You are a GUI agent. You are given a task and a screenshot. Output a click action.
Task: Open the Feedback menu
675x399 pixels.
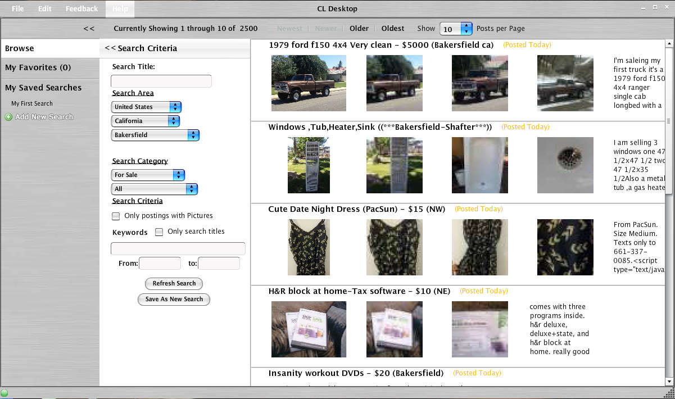[x=81, y=8]
